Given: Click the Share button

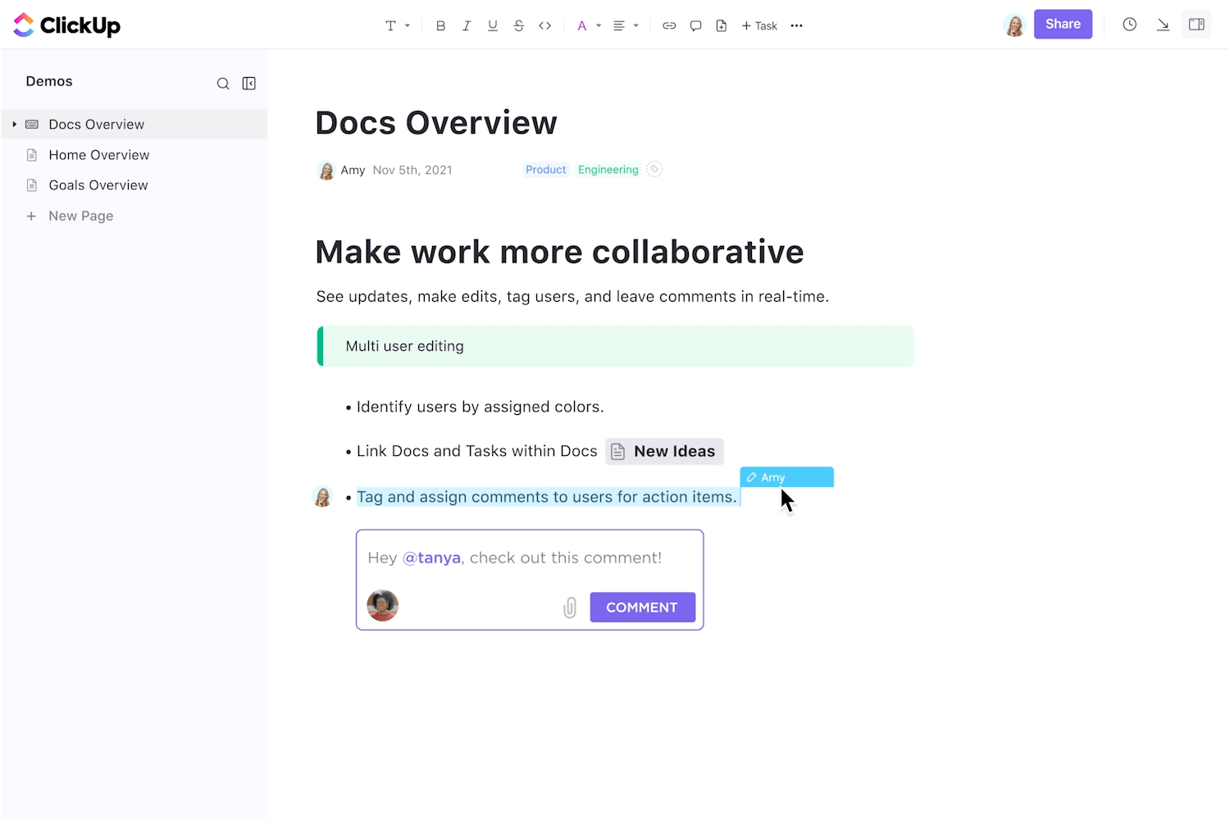Looking at the screenshot, I should pyautogui.click(x=1063, y=24).
